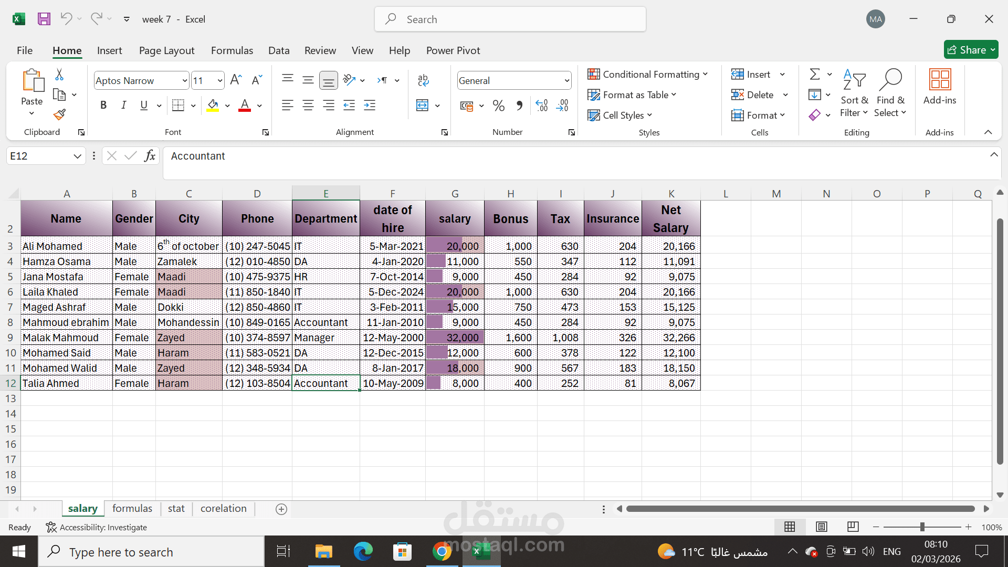Apply bold formatting to selected cell
Viewport: 1008px width, 567px height.
tap(103, 105)
